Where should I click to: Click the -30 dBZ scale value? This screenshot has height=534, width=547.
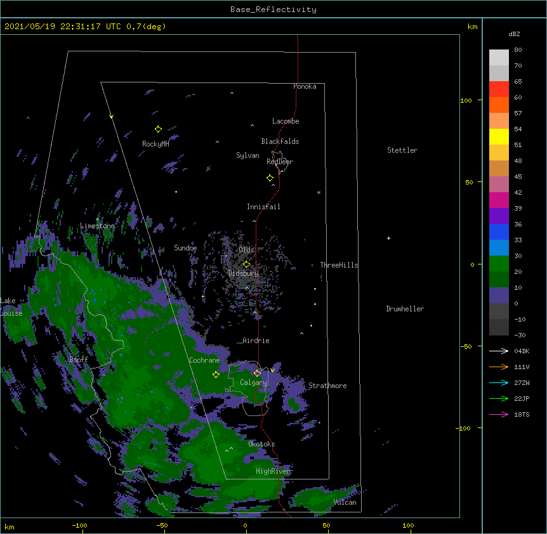(520, 335)
